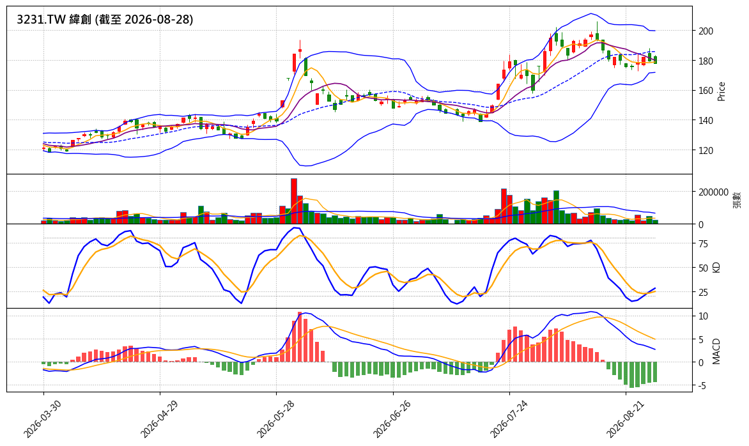This screenshot has height=446, width=749.
Task: Click the 'MACD' axis label
Action: point(716,351)
